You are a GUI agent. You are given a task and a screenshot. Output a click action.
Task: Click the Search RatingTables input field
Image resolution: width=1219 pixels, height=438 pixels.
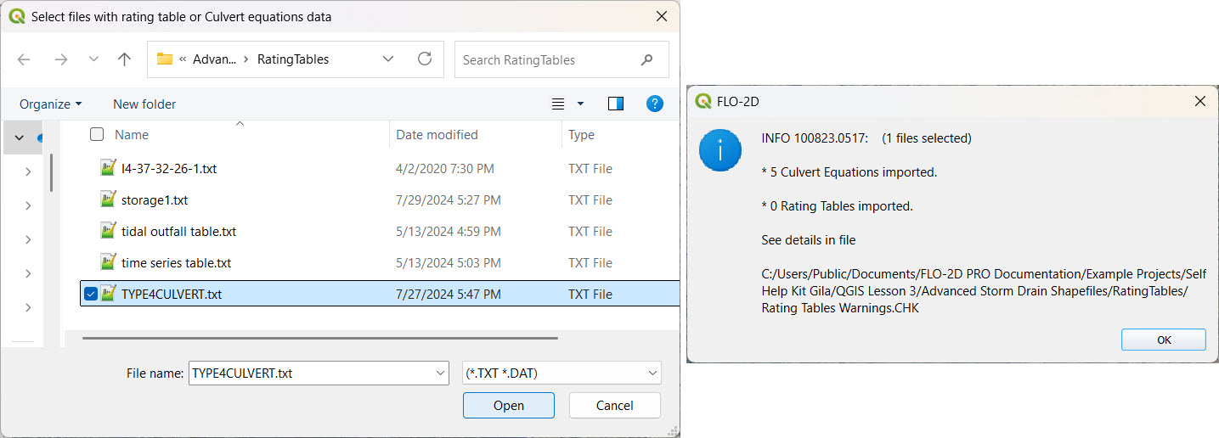click(548, 59)
